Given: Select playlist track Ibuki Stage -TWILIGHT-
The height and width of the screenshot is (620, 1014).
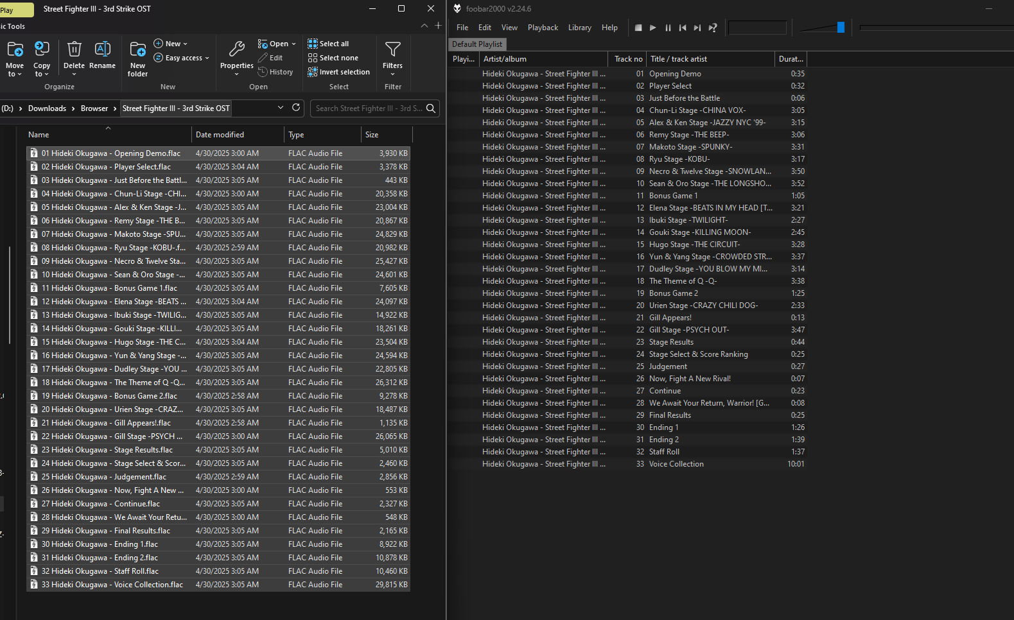Looking at the screenshot, I should 627,220.
